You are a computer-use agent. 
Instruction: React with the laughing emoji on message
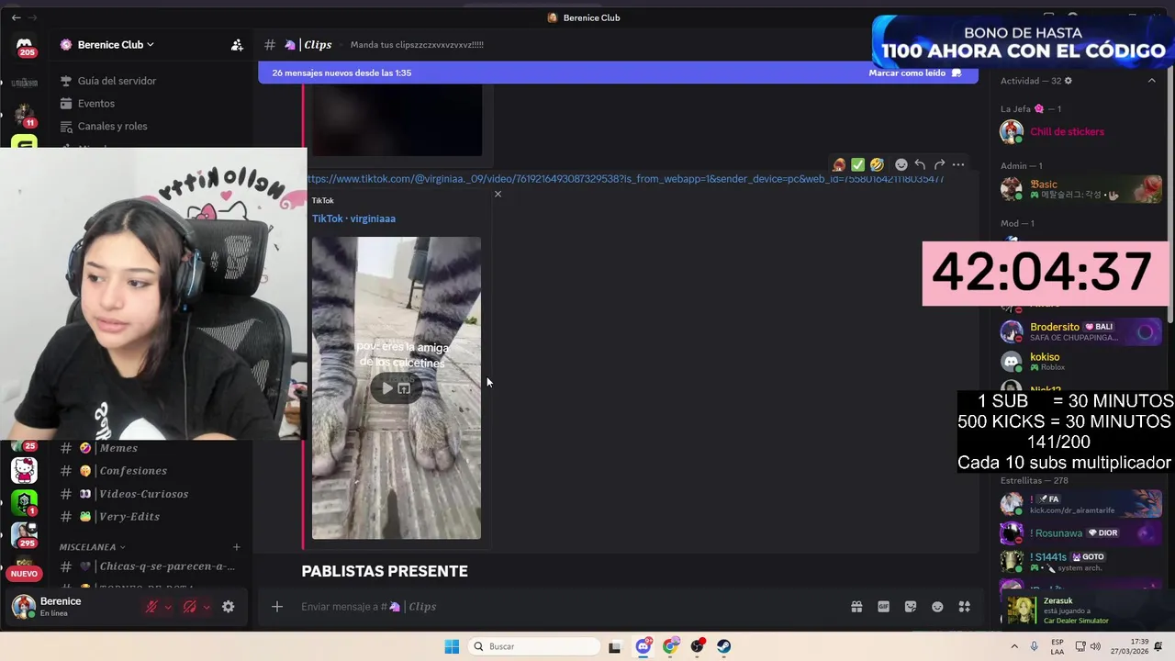pyautogui.click(x=877, y=164)
